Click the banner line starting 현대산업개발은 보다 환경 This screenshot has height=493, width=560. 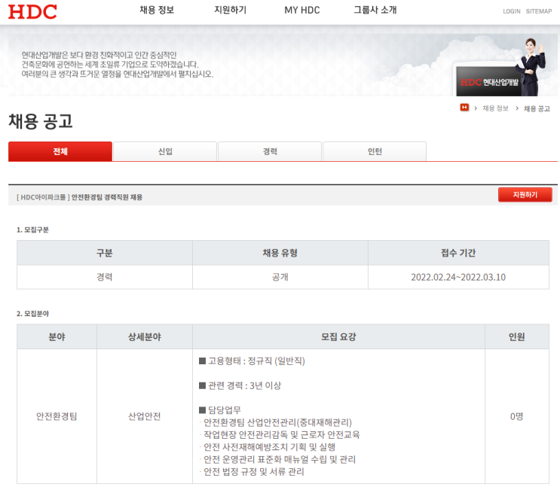(99, 55)
